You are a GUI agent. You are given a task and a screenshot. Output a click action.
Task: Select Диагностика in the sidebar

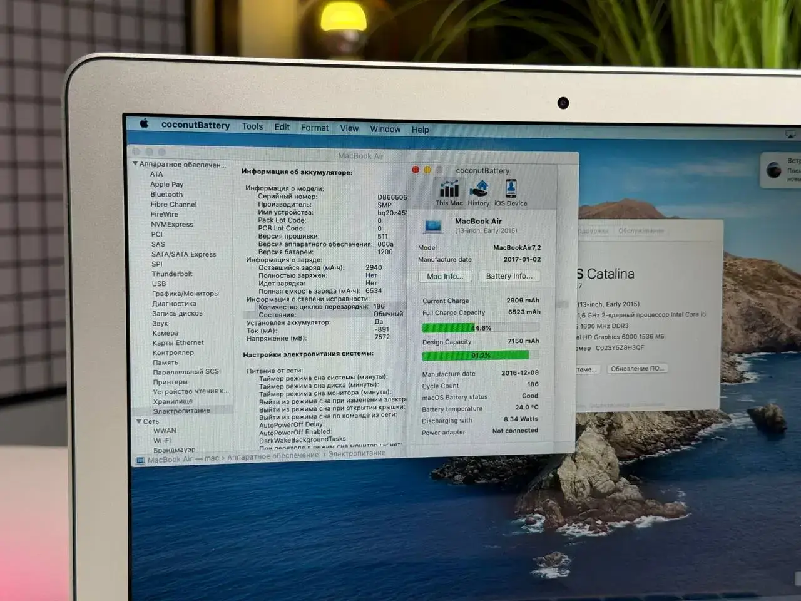click(174, 304)
